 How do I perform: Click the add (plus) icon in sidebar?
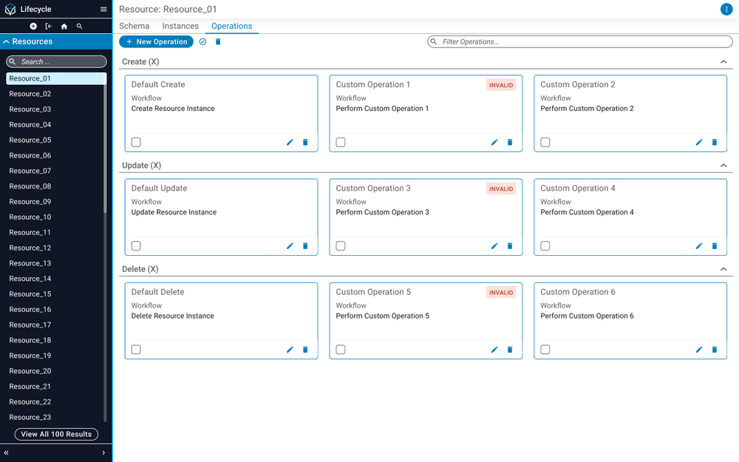pos(33,25)
